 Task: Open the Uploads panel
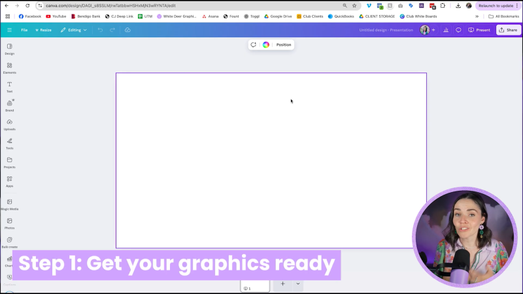tap(9, 125)
